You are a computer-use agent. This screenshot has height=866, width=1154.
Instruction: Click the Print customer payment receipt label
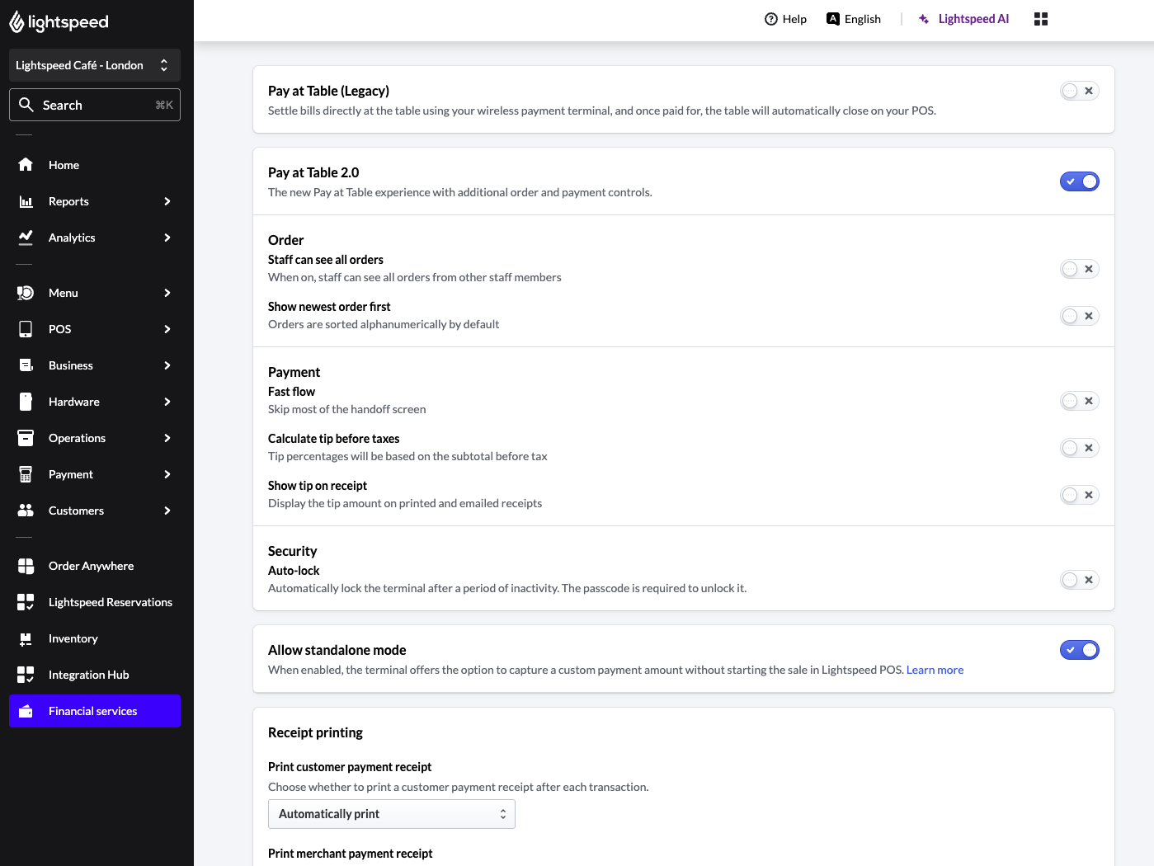coord(350,767)
